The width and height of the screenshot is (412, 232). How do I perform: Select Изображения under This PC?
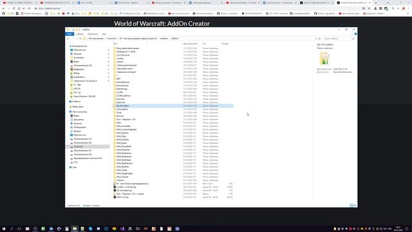[x=80, y=128]
